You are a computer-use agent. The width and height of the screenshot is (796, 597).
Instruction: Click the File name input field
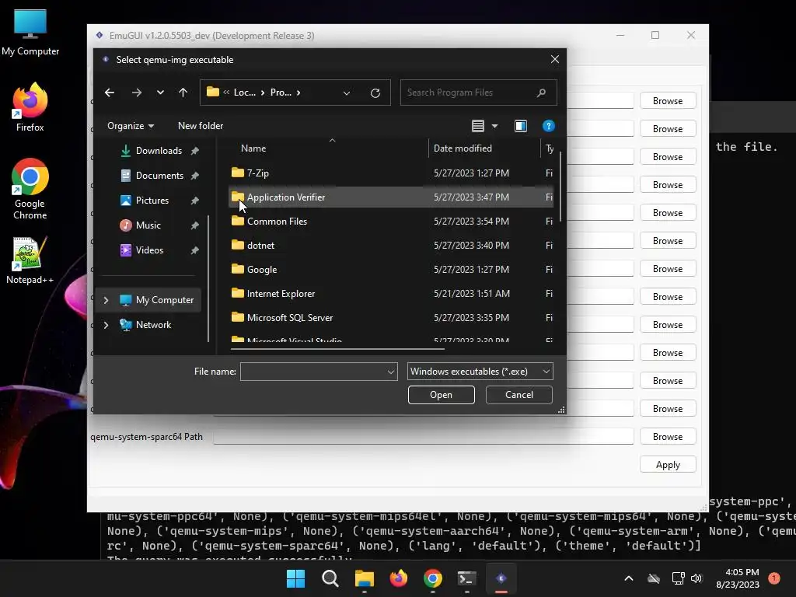312,372
